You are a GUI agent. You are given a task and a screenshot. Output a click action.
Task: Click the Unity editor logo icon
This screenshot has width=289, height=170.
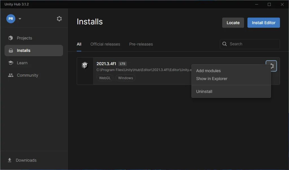[x=85, y=65]
